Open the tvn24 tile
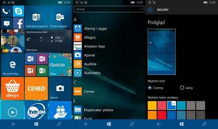Screen dimensions: 218x129 [36, 110]
